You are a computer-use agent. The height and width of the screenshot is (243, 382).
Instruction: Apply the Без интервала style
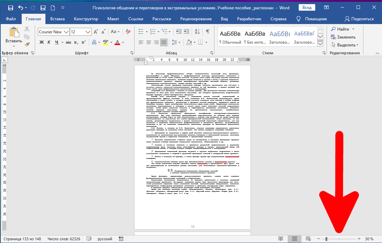point(255,37)
